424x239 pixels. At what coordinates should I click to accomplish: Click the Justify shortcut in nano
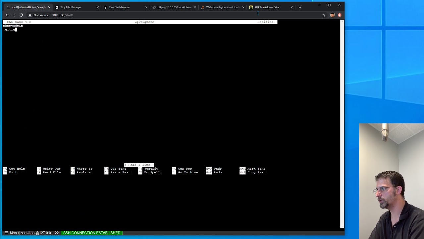tap(148, 169)
